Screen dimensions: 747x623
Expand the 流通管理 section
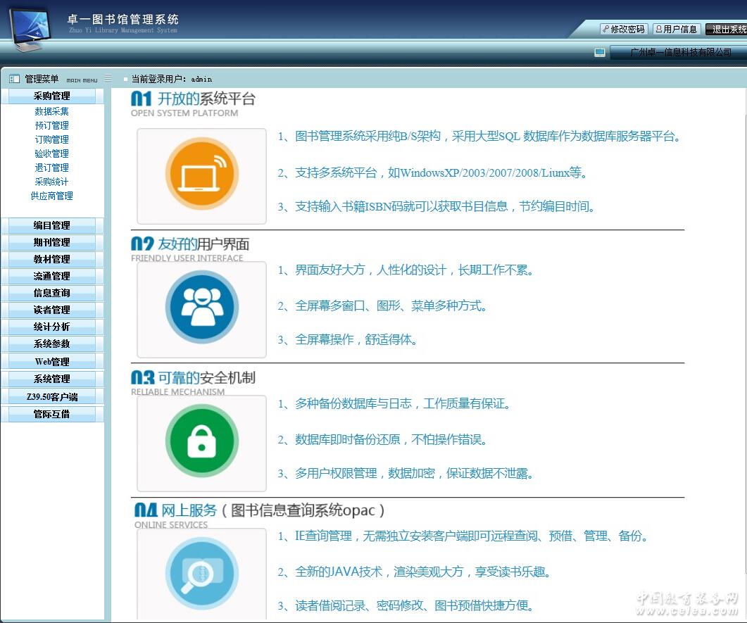coord(52,276)
